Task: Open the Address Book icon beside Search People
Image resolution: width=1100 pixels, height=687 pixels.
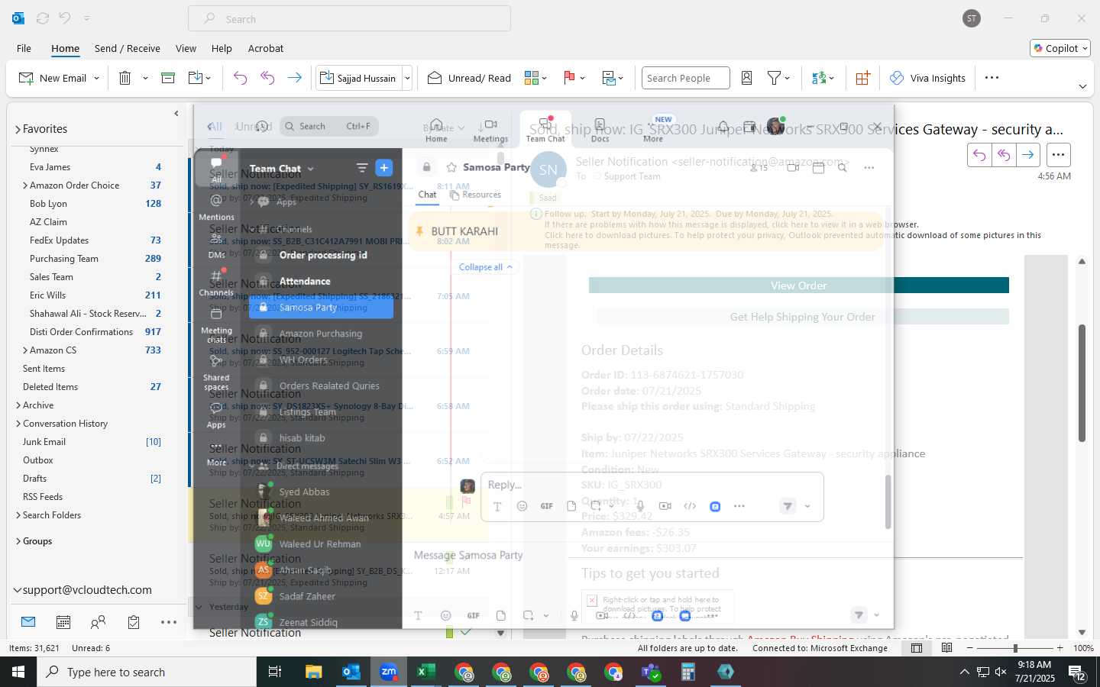Action: 747,78
